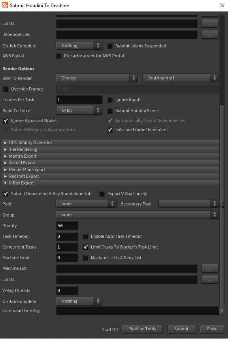Open the Machine List browse button
Screen dimensions: 228x339
click(x=210, y=269)
